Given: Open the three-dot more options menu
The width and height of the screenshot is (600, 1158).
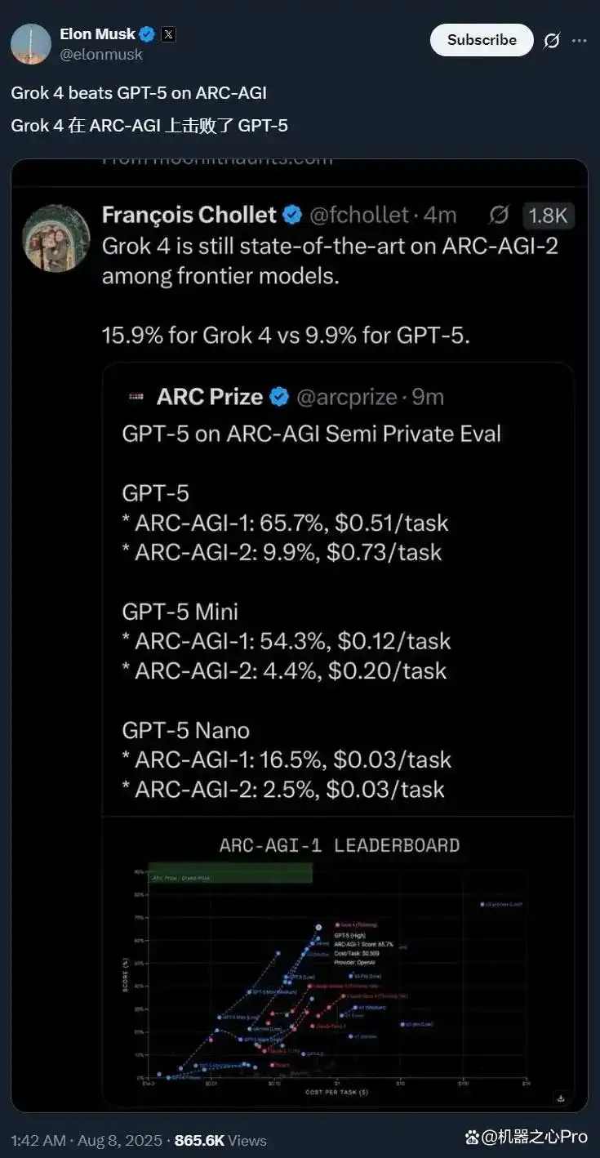Looking at the screenshot, I should point(579,40).
